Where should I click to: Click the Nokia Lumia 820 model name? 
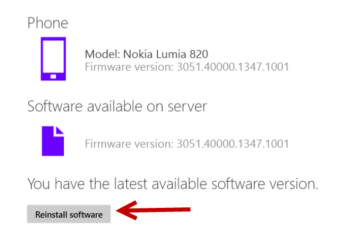click(x=165, y=54)
